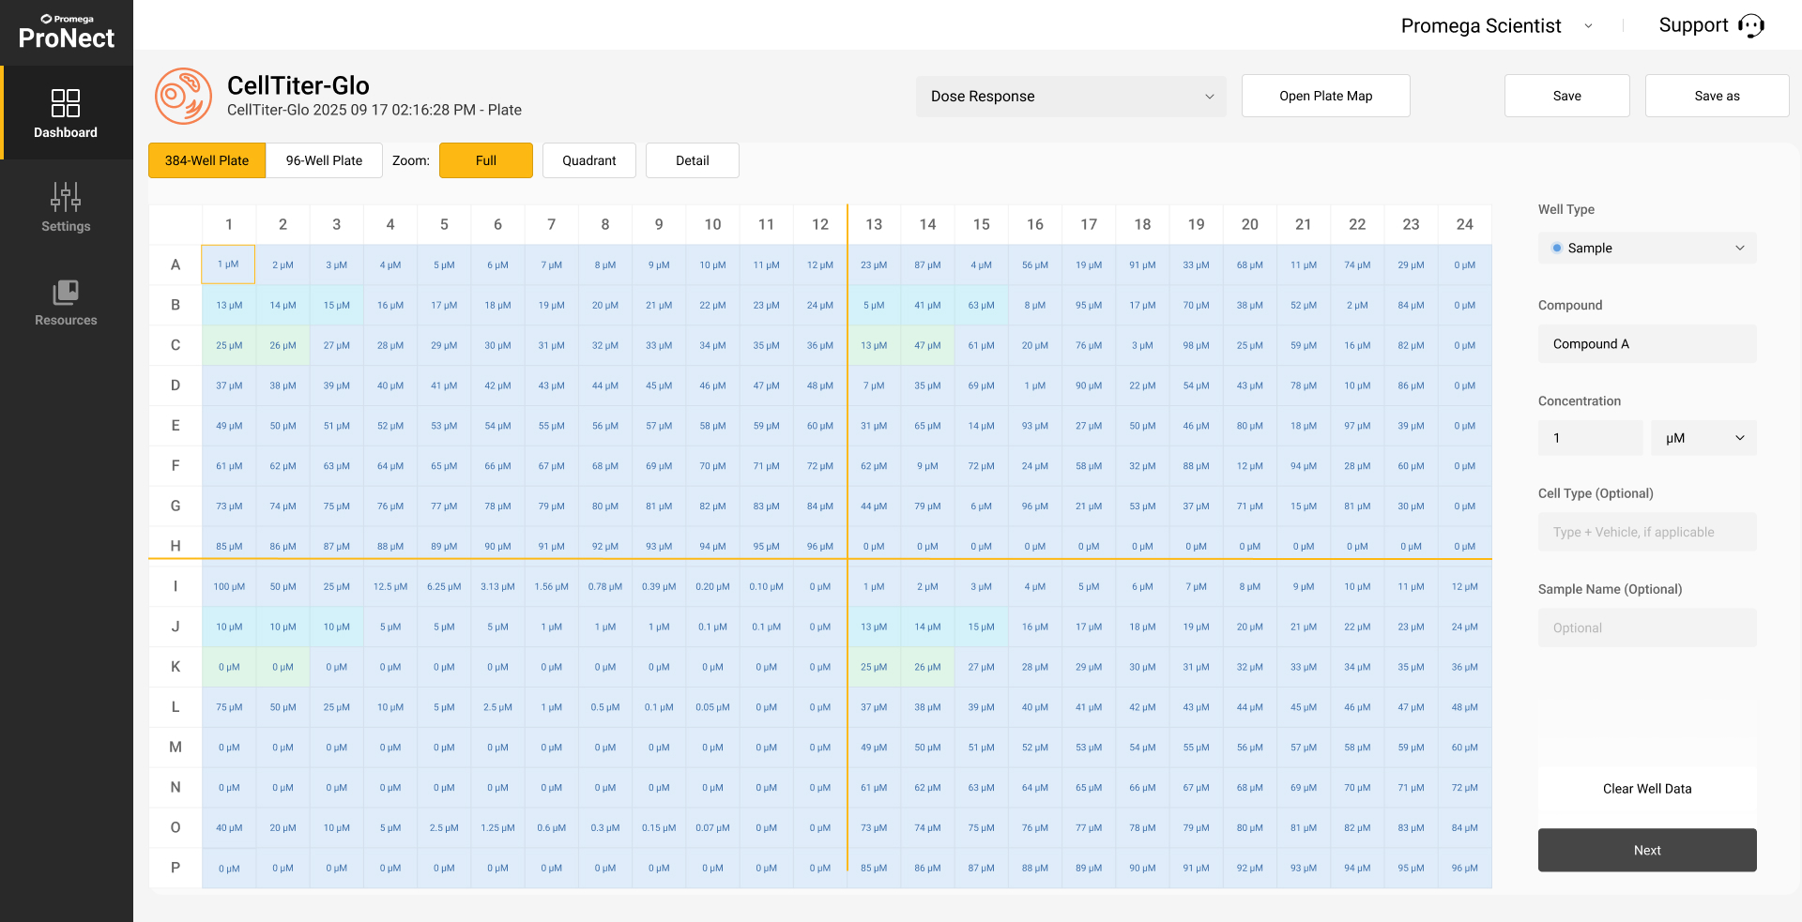Select well L6 with 2.5 µM

click(x=497, y=707)
